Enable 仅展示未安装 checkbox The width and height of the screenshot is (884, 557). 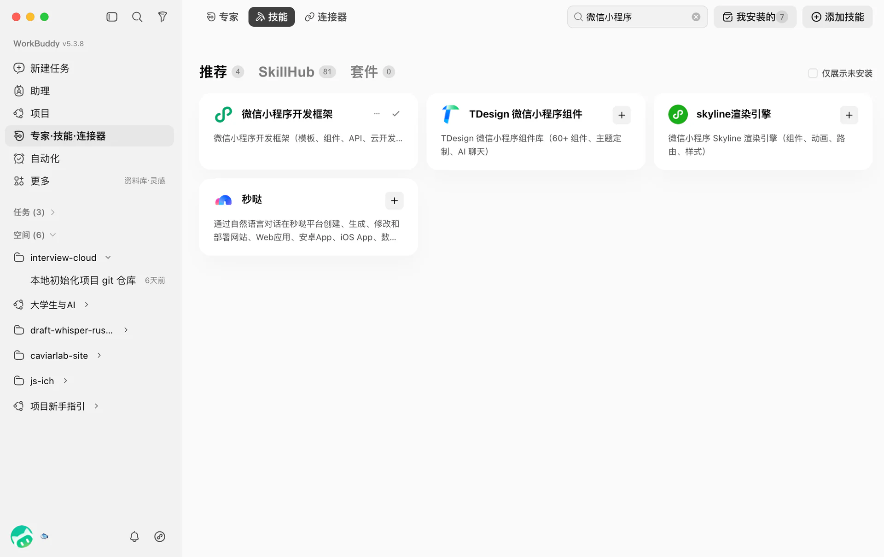click(813, 73)
